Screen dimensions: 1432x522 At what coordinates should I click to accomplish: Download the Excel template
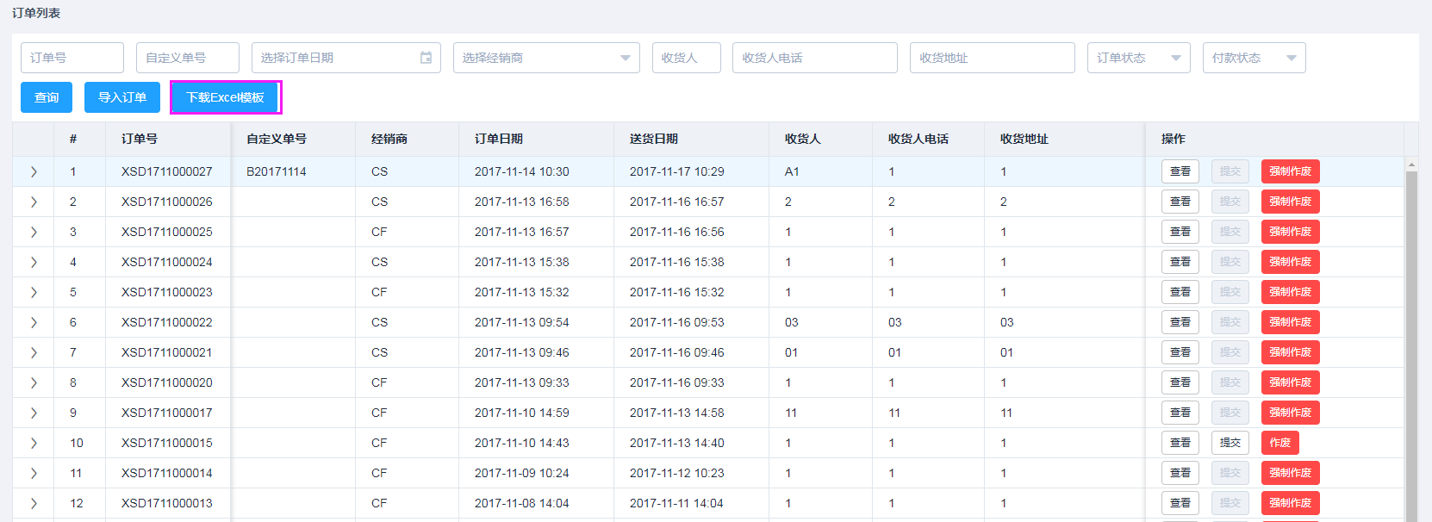coord(226,97)
